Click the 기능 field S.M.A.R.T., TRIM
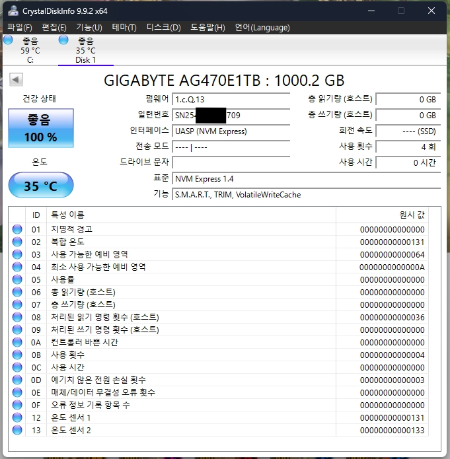450x459 pixels. [x=306, y=195]
